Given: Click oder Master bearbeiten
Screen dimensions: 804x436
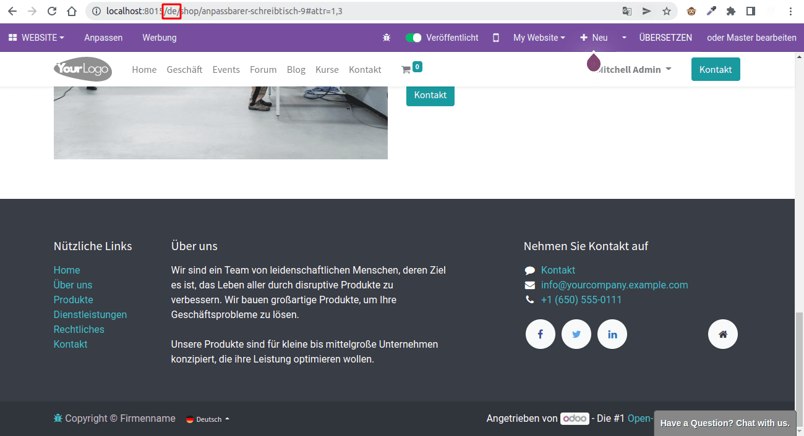Looking at the screenshot, I should 751,38.
